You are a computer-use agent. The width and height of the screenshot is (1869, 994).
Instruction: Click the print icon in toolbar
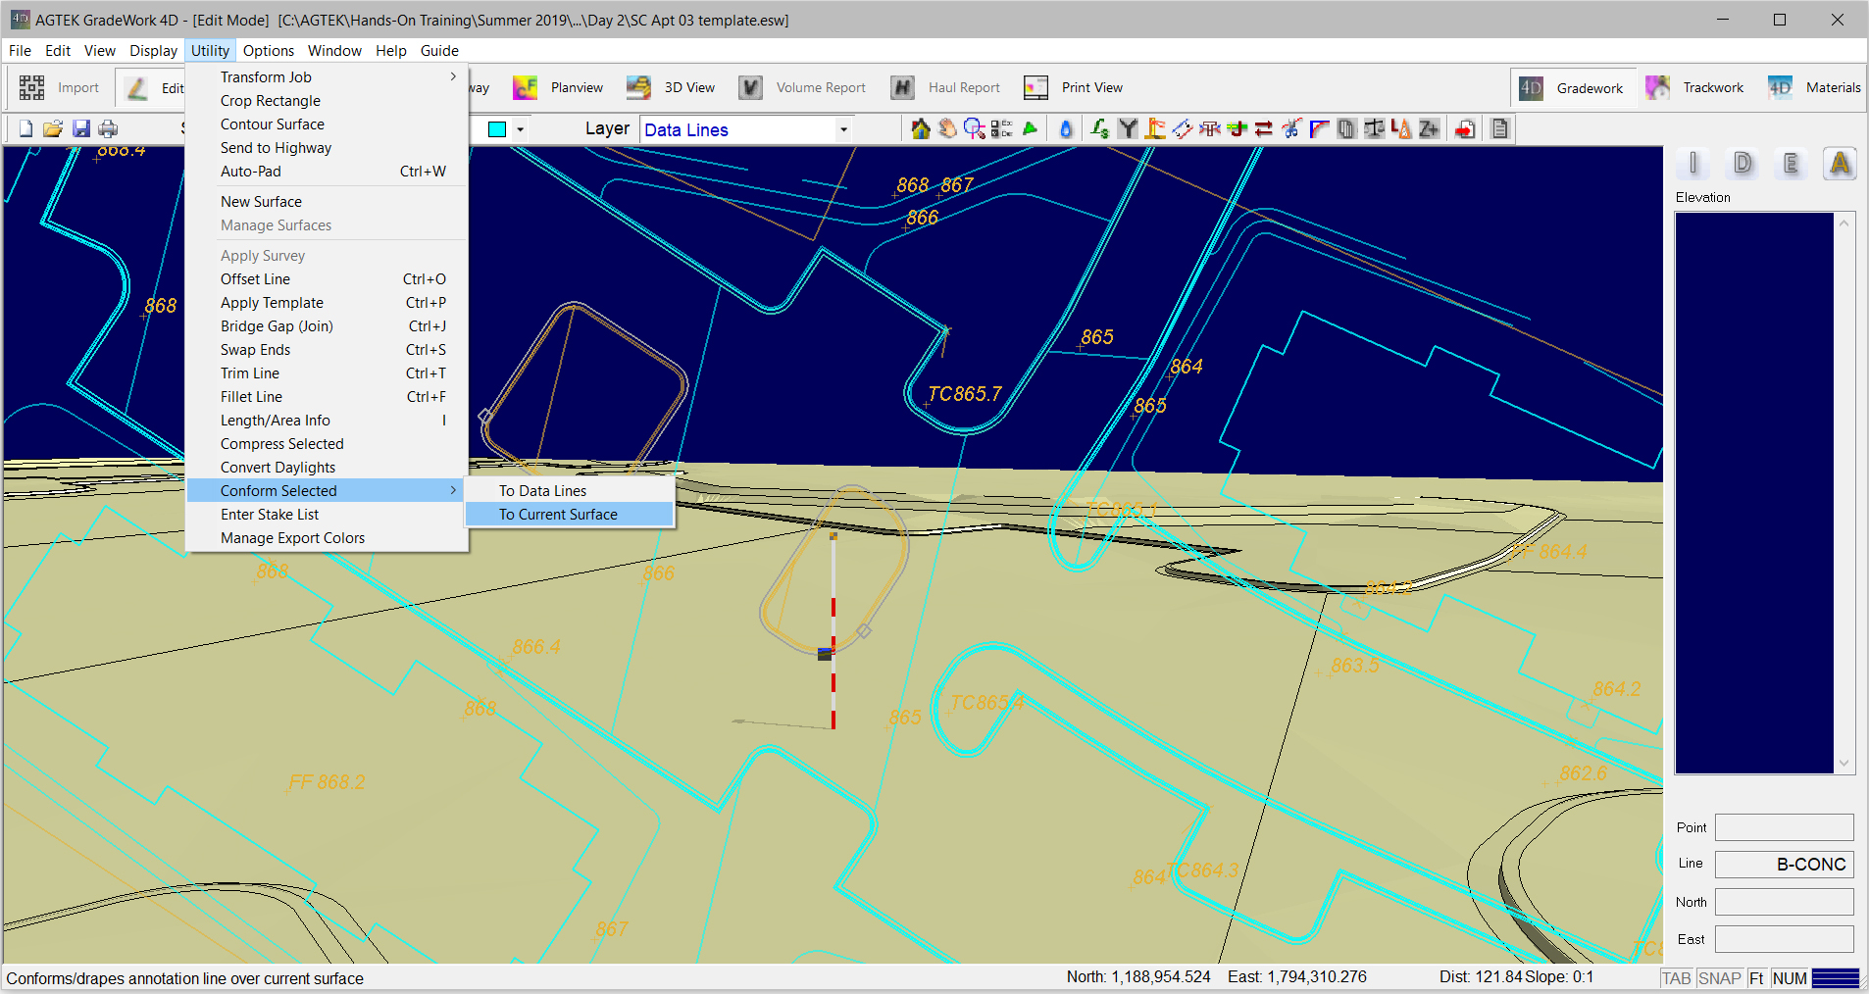[x=109, y=129]
